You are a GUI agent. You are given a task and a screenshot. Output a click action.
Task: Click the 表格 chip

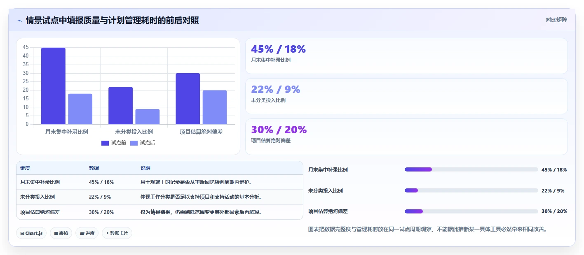pos(61,233)
